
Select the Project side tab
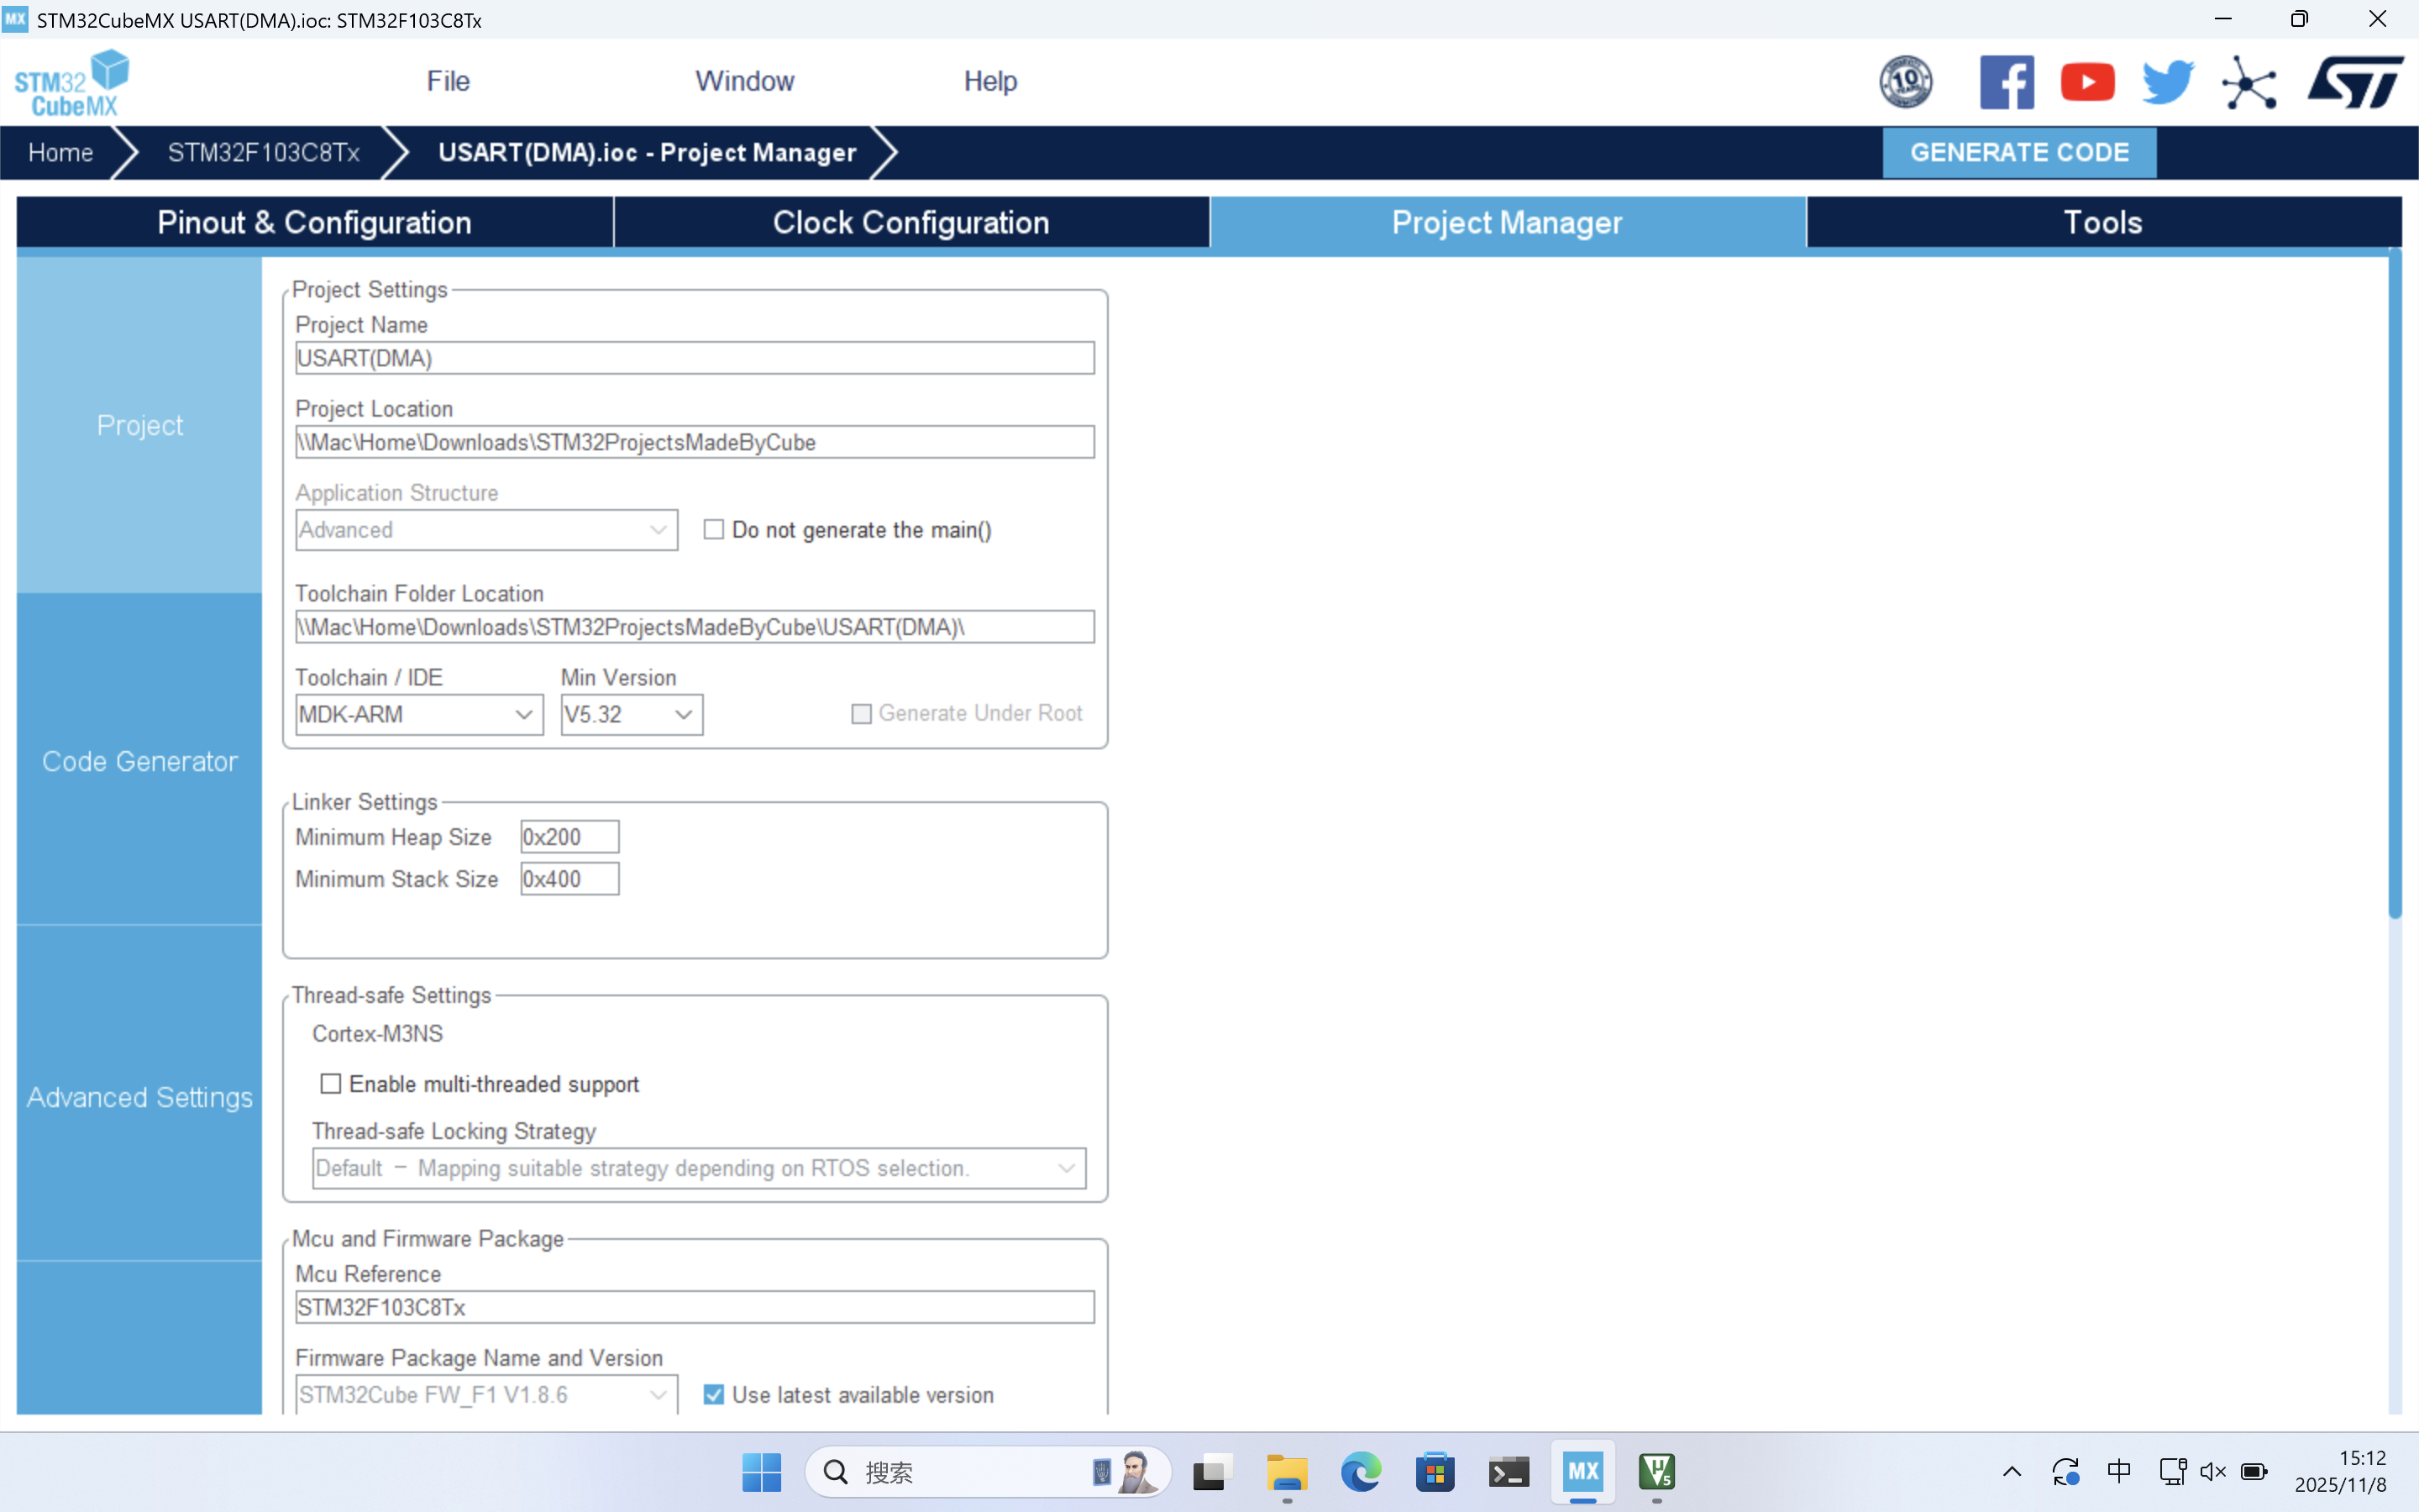[x=140, y=425]
